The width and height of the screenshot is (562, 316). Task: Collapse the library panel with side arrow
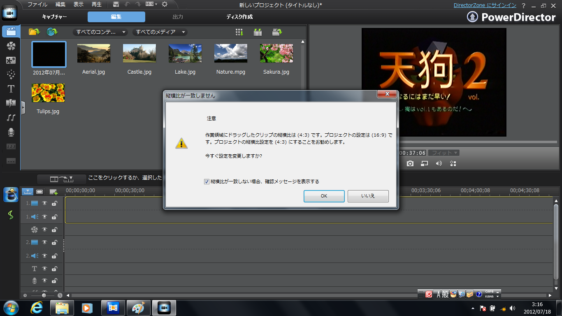(x=23, y=107)
